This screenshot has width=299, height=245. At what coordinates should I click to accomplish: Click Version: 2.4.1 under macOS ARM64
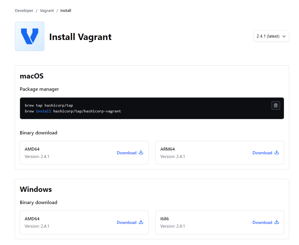(172, 157)
